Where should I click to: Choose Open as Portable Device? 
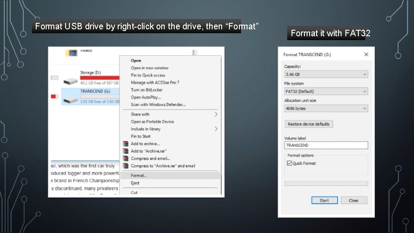pyautogui.click(x=152, y=122)
